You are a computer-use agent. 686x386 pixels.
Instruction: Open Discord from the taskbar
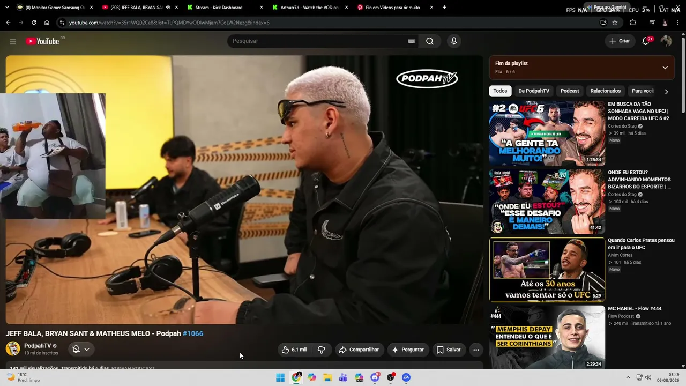pos(375,377)
